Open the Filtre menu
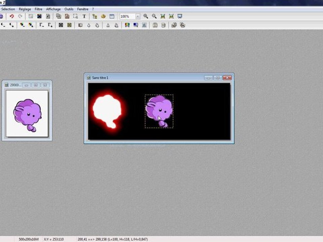Viewport: 323px width, 242px height. [x=38, y=9]
